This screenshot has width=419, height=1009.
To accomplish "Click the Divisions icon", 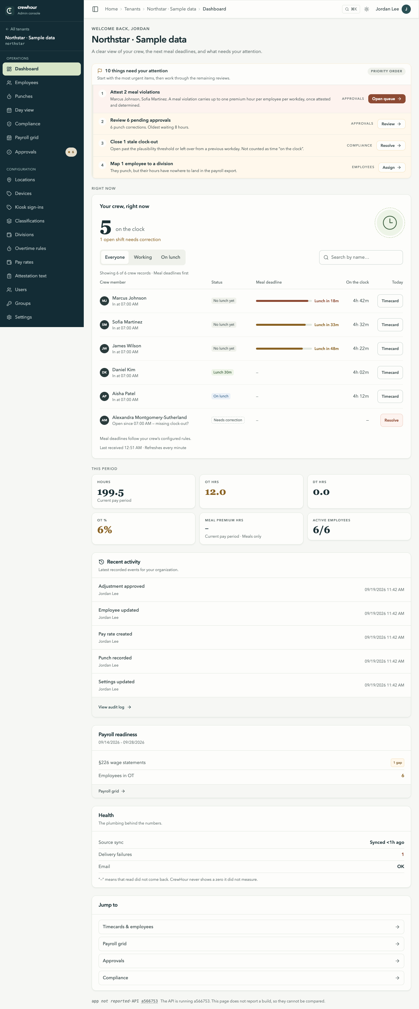I will click(9, 235).
